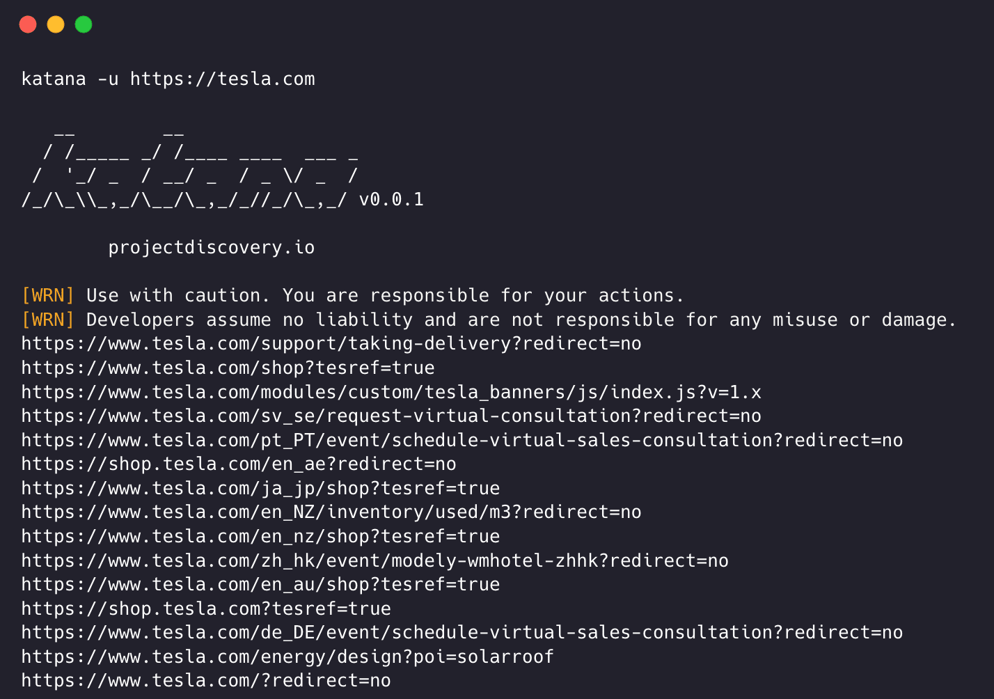Click the shop.tesla.com en_ae link
The height and width of the screenshot is (699, 994).
(239, 464)
